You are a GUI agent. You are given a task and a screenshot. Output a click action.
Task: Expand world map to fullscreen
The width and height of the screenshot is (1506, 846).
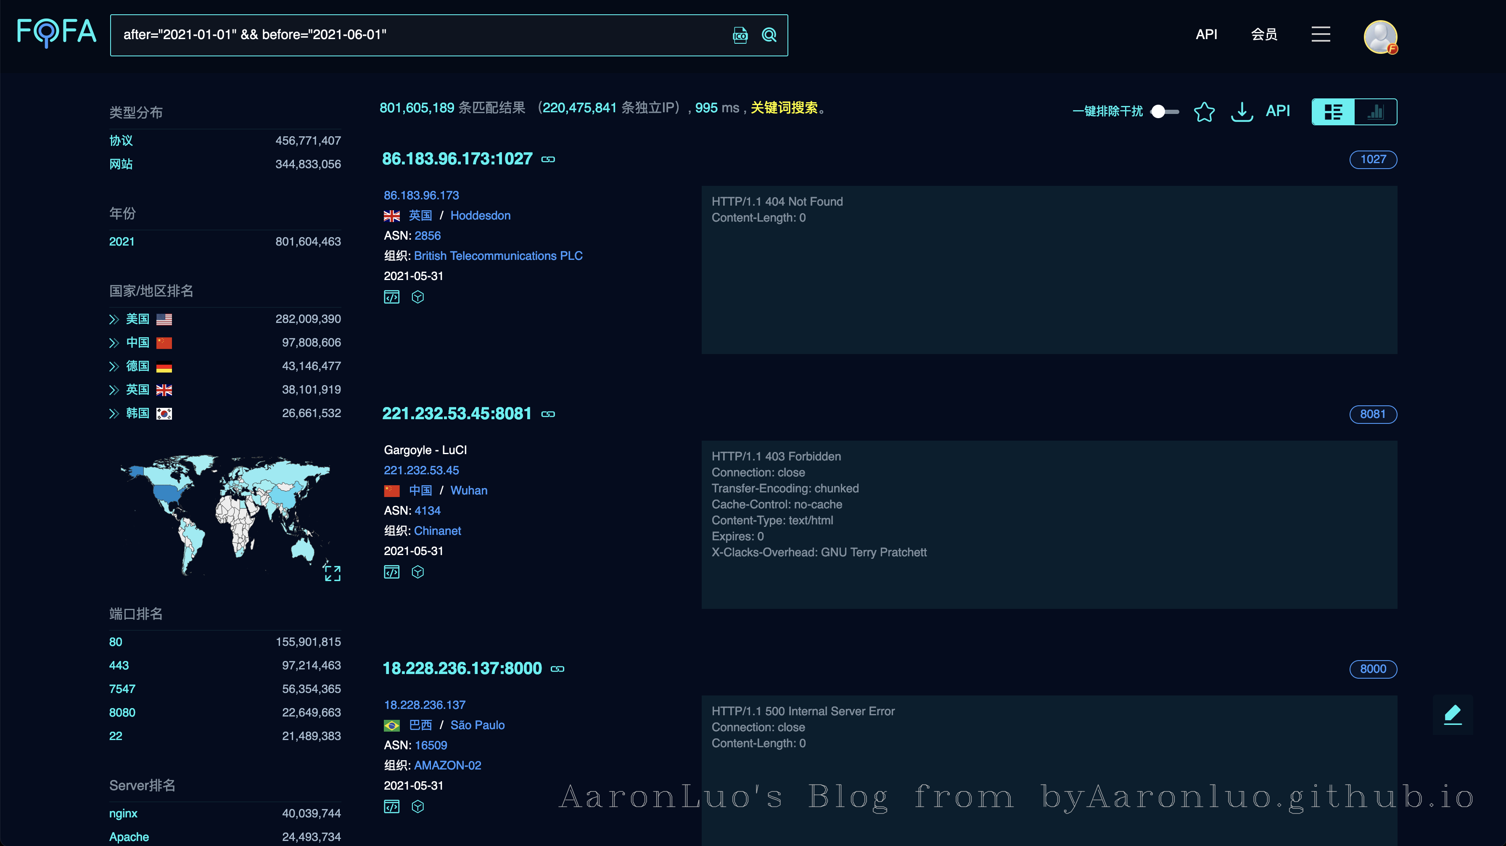pyautogui.click(x=332, y=573)
